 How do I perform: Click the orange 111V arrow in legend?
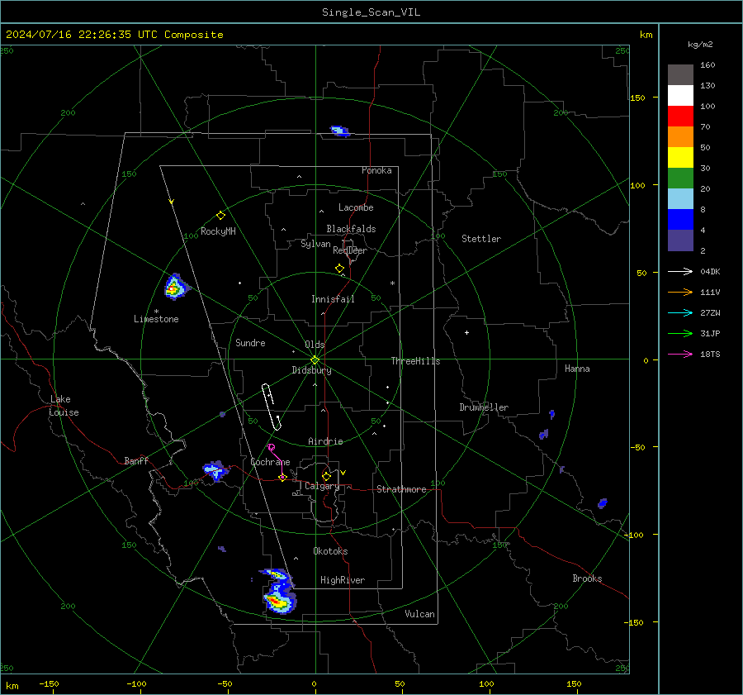(680, 293)
